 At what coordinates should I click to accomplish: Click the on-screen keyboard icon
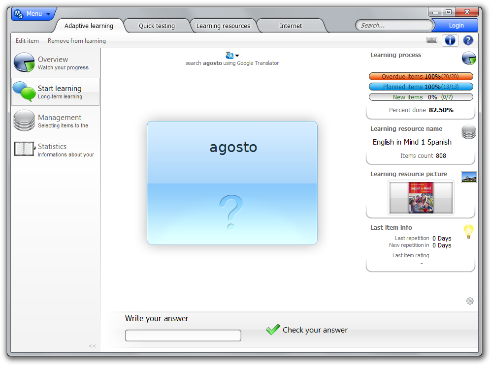pos(432,40)
